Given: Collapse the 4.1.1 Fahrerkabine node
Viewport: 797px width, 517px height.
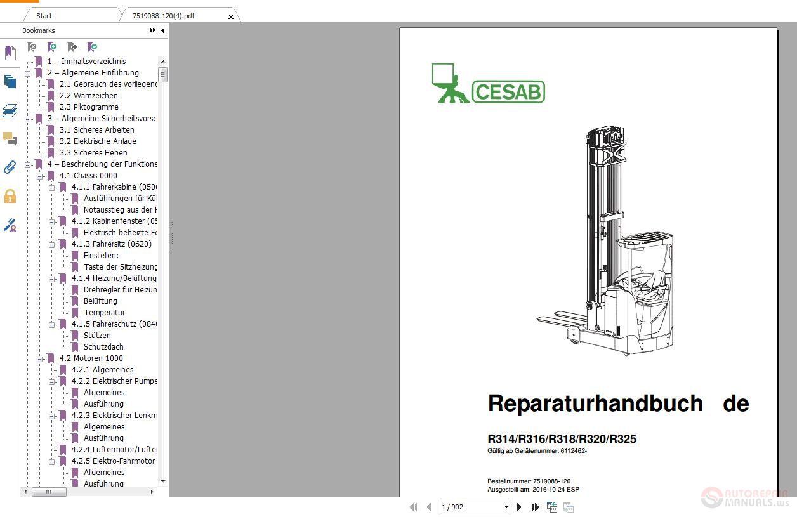Looking at the screenshot, I should [51, 187].
